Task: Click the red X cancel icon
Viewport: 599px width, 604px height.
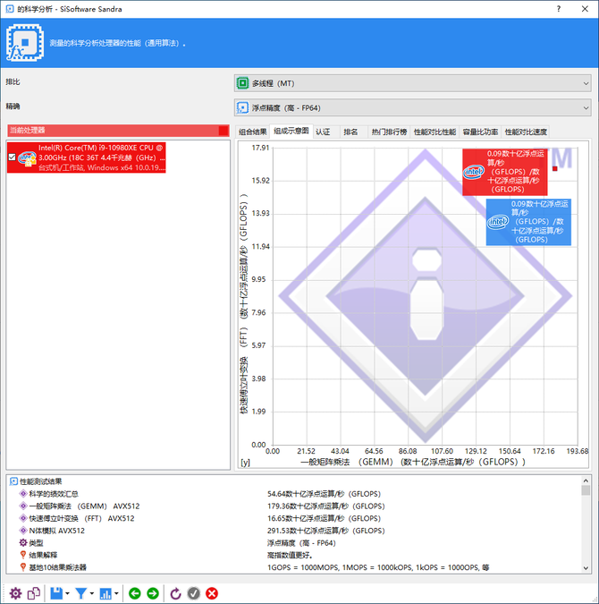Action: click(x=212, y=593)
